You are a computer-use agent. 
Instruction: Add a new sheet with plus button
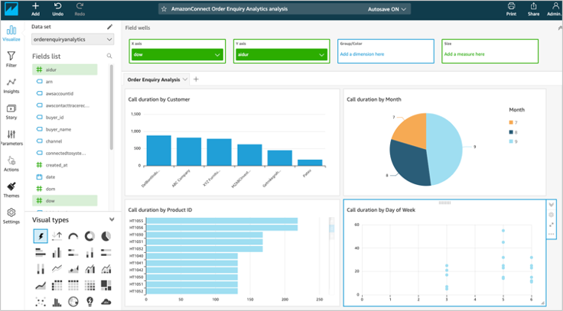tap(196, 79)
